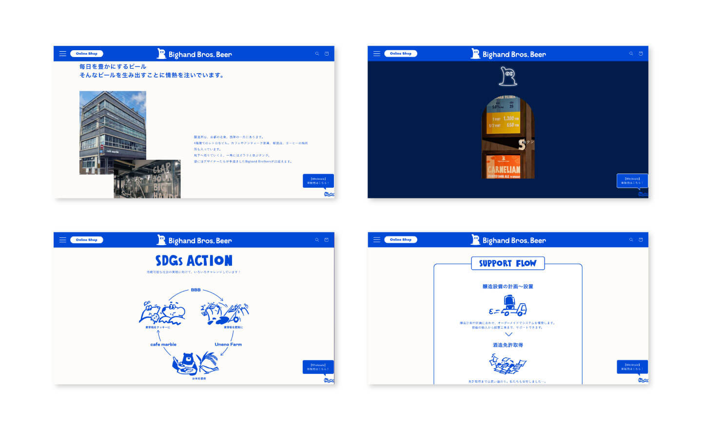Viewport: 702px width, 430px height.
Task: Click Online Shop on the brewery building page
Action: click(87, 54)
